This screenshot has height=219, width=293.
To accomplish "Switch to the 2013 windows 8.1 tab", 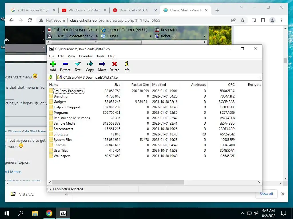I will click(x=33, y=10).
